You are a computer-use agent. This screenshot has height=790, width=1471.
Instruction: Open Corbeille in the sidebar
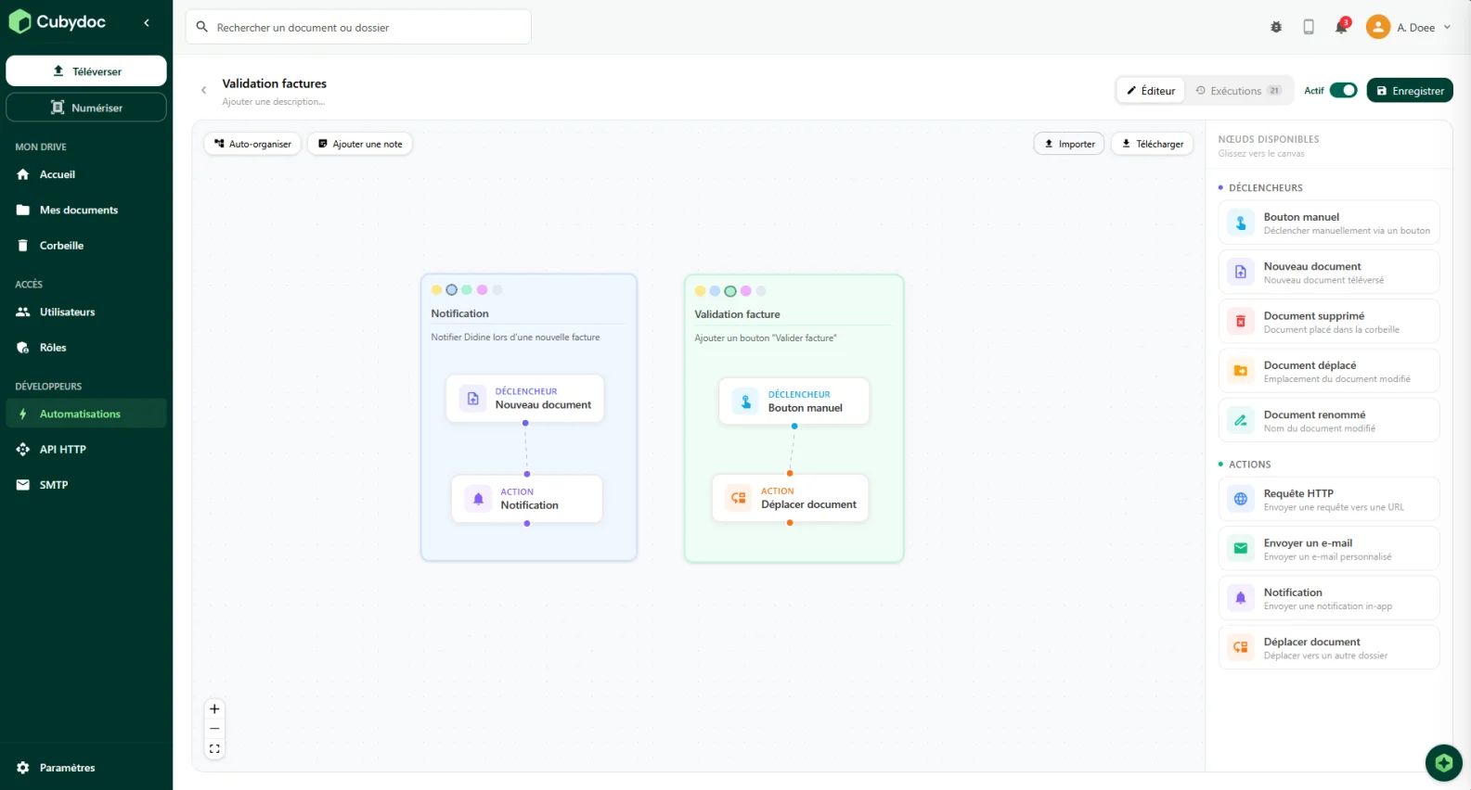[x=86, y=246]
